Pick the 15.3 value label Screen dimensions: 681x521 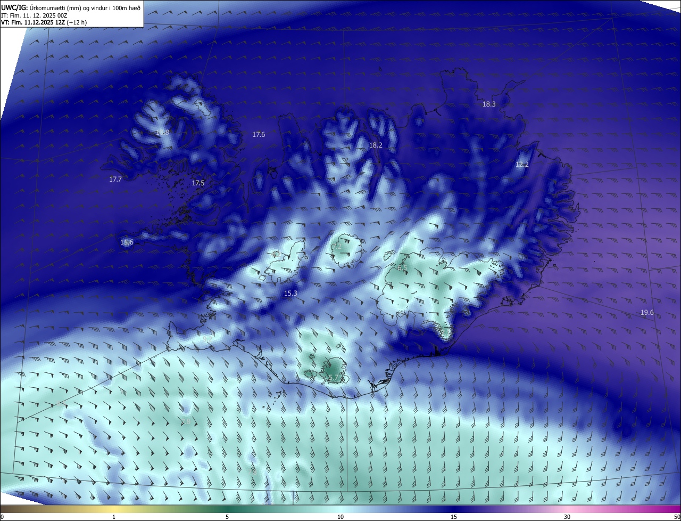[x=290, y=294]
